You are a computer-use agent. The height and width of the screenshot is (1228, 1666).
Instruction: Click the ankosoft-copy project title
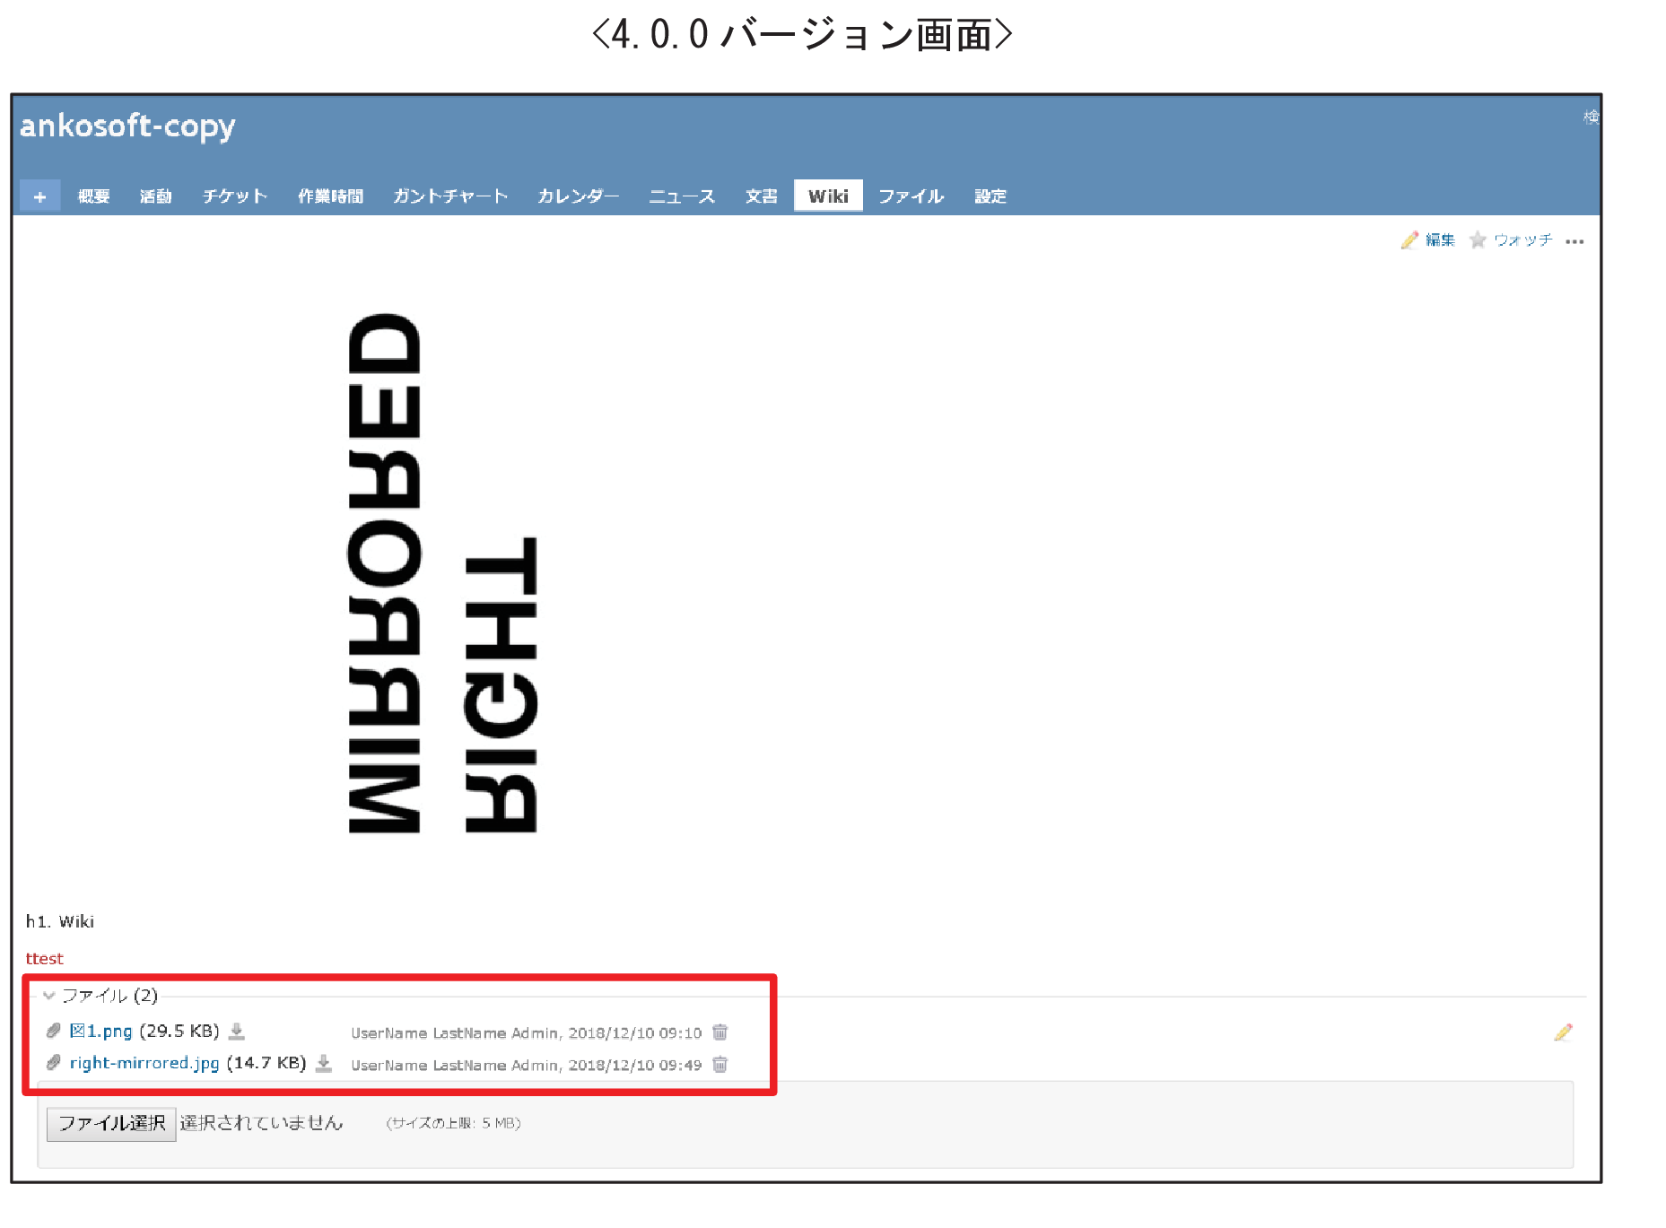[x=127, y=127]
